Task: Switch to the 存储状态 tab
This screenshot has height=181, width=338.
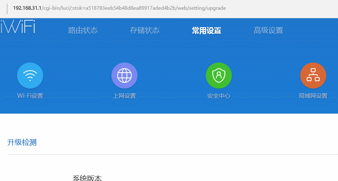Action: pyautogui.click(x=145, y=30)
